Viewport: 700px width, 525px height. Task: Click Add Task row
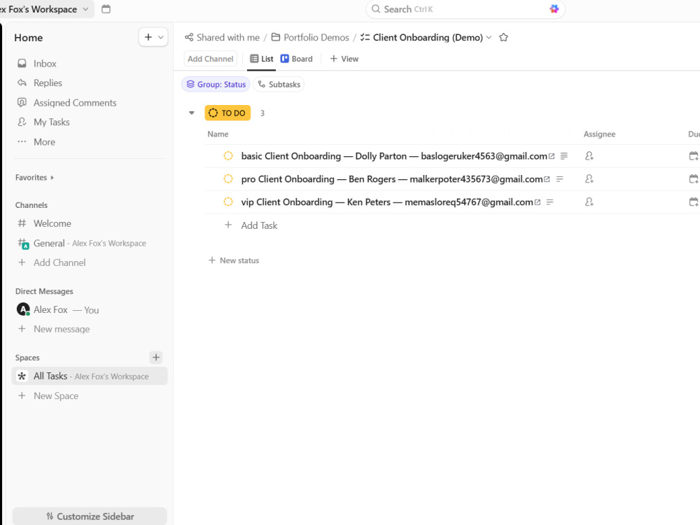click(259, 225)
